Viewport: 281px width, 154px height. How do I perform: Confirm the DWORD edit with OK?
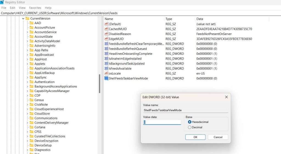point(195,137)
